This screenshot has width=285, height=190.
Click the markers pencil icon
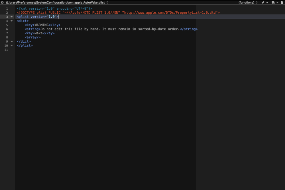(263, 3)
